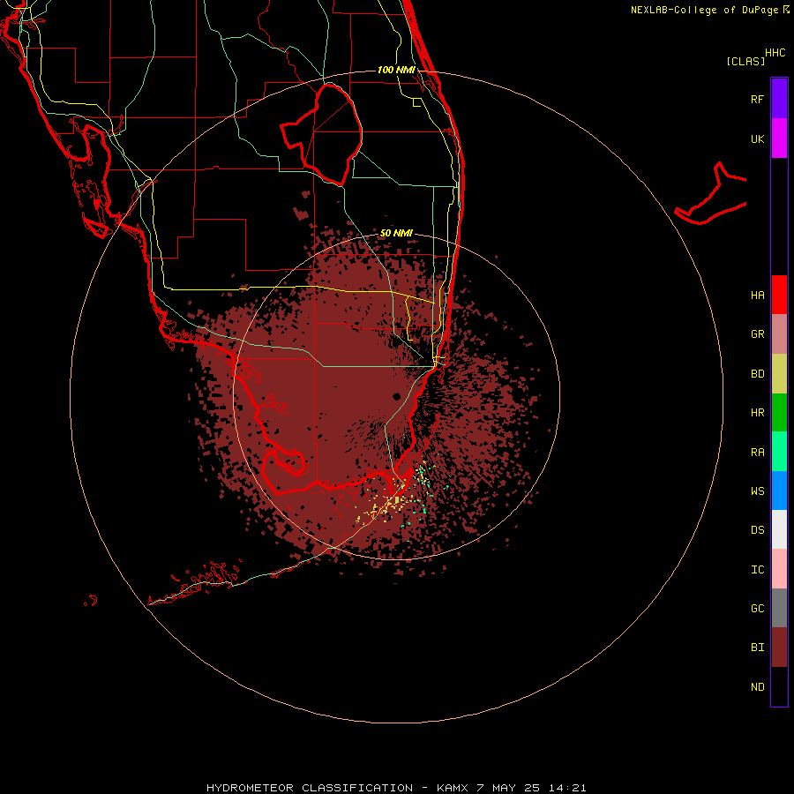Viewport: 794px width, 794px height.
Task: Click the DS white legend swatch
Action: pos(779,529)
